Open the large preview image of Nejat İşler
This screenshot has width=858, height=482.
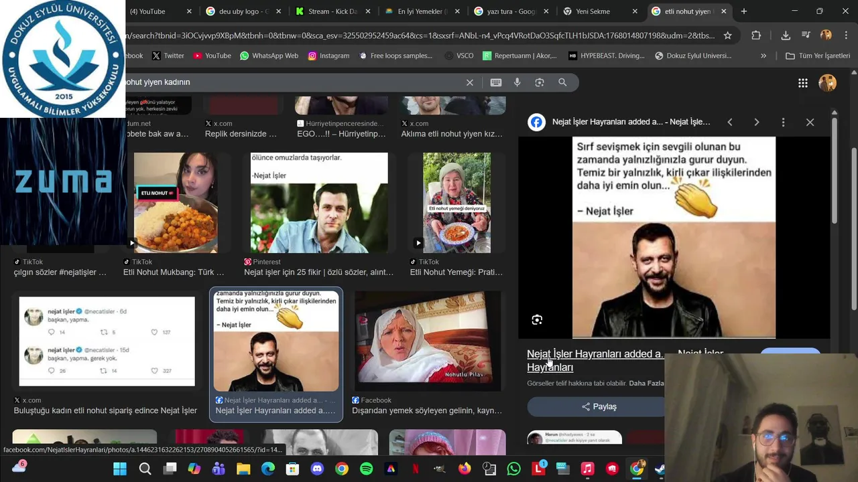point(674,238)
